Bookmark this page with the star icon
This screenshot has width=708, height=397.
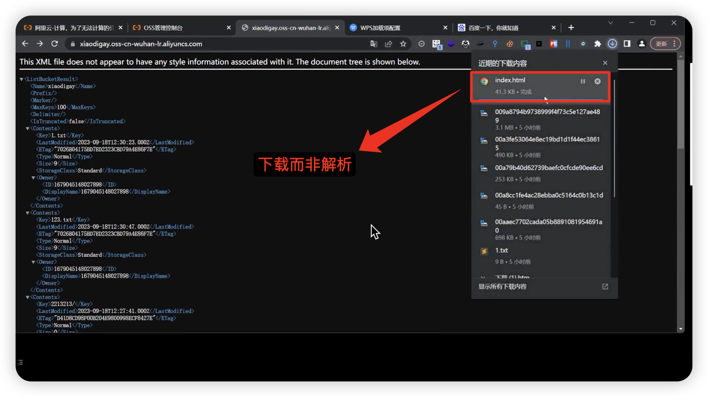[403, 44]
